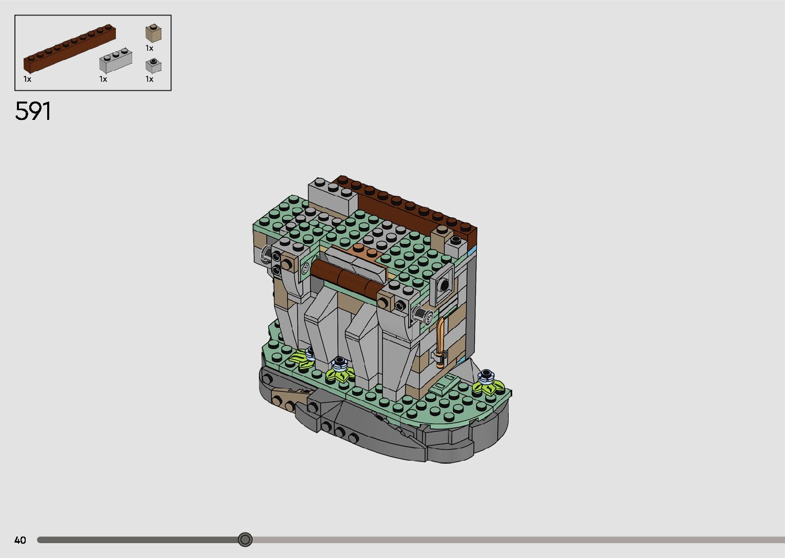Click the page number 40

coord(20,540)
